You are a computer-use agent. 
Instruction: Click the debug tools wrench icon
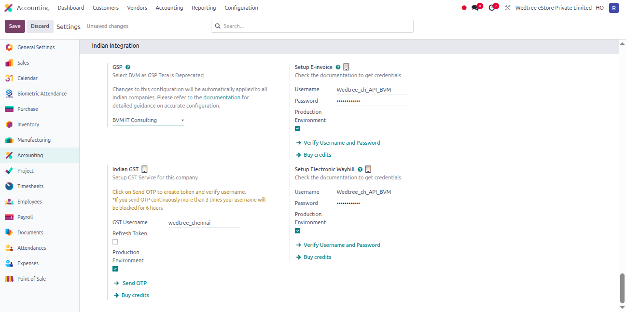(x=507, y=8)
